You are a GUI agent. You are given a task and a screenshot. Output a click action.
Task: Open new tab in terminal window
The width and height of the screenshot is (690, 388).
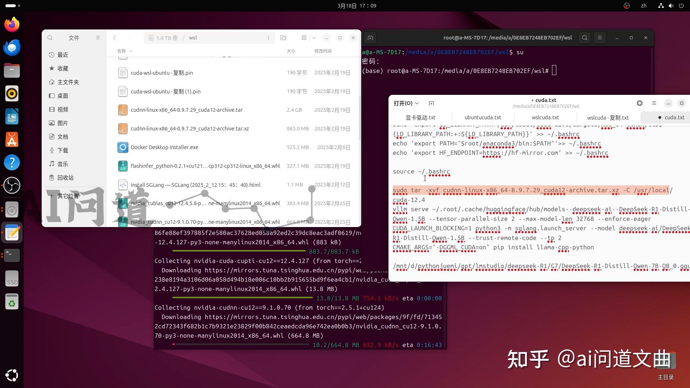click(x=370, y=38)
